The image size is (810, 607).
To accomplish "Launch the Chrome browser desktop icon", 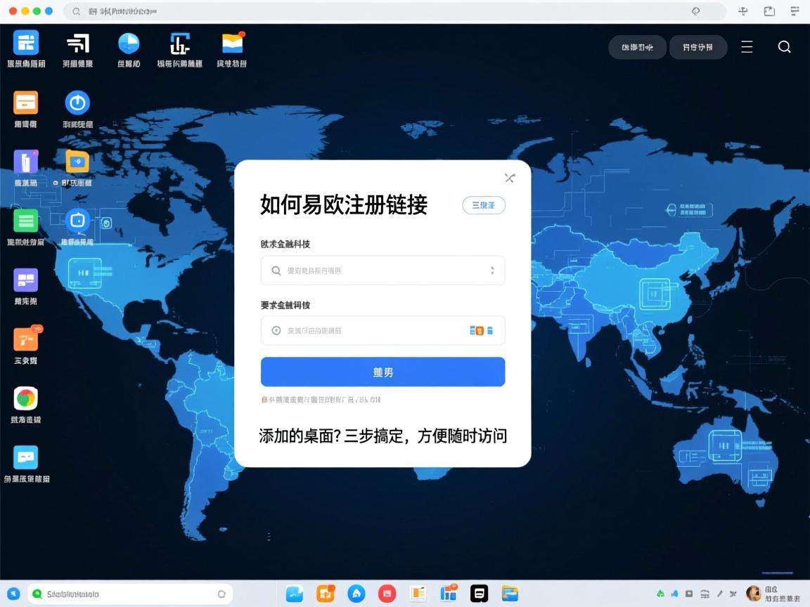I will click(26, 398).
